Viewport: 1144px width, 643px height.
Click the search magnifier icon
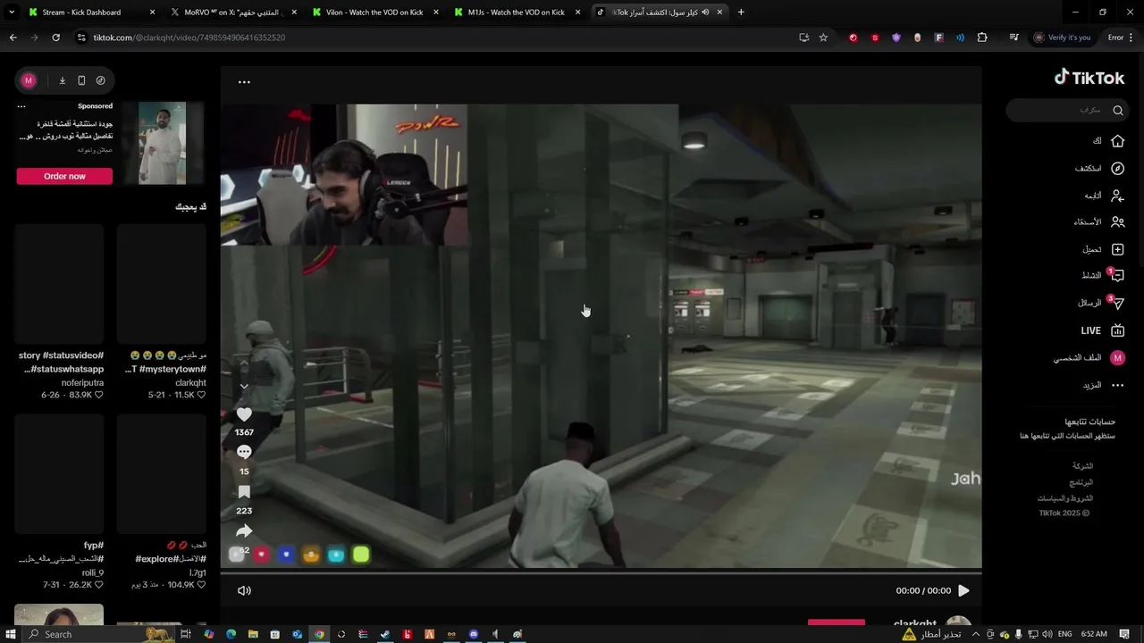pyautogui.click(x=1118, y=111)
